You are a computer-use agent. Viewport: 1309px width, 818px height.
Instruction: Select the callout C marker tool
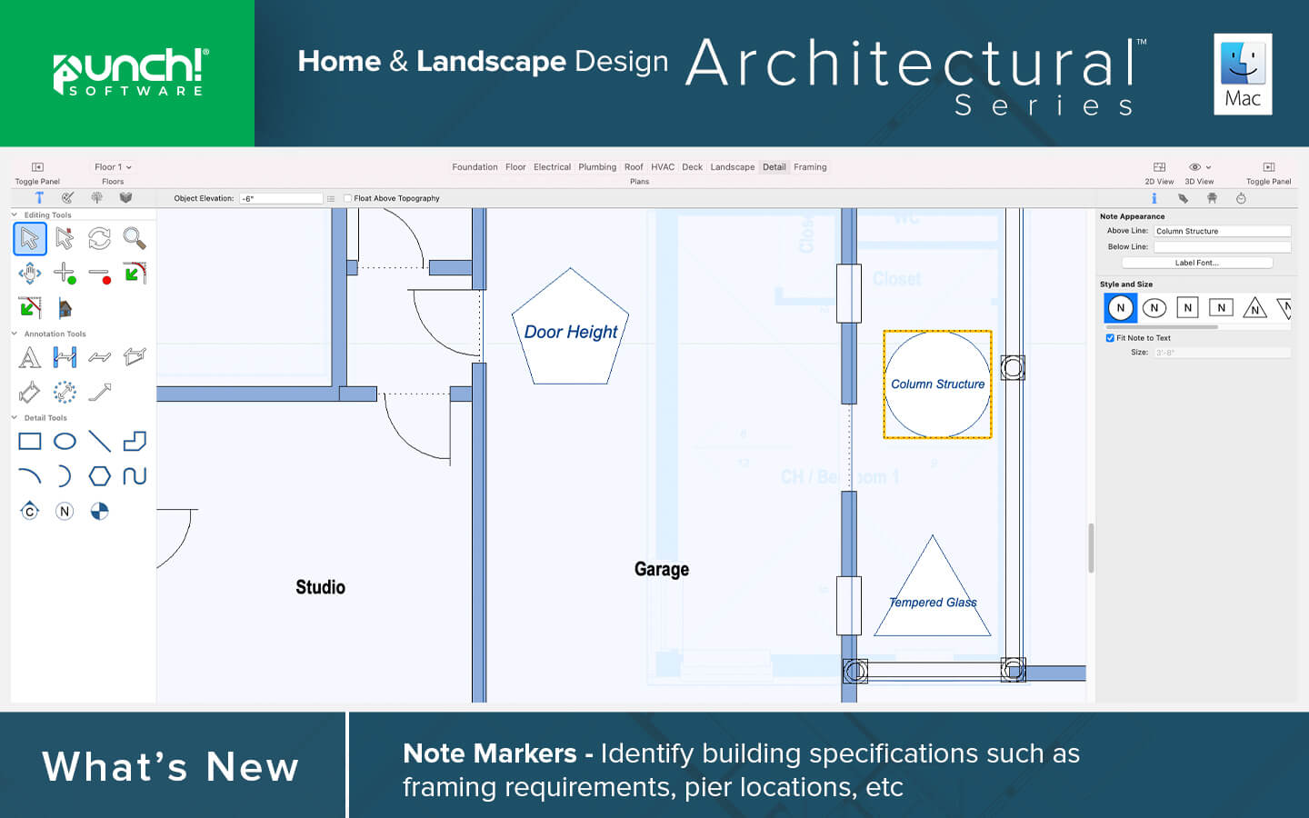pos(30,511)
